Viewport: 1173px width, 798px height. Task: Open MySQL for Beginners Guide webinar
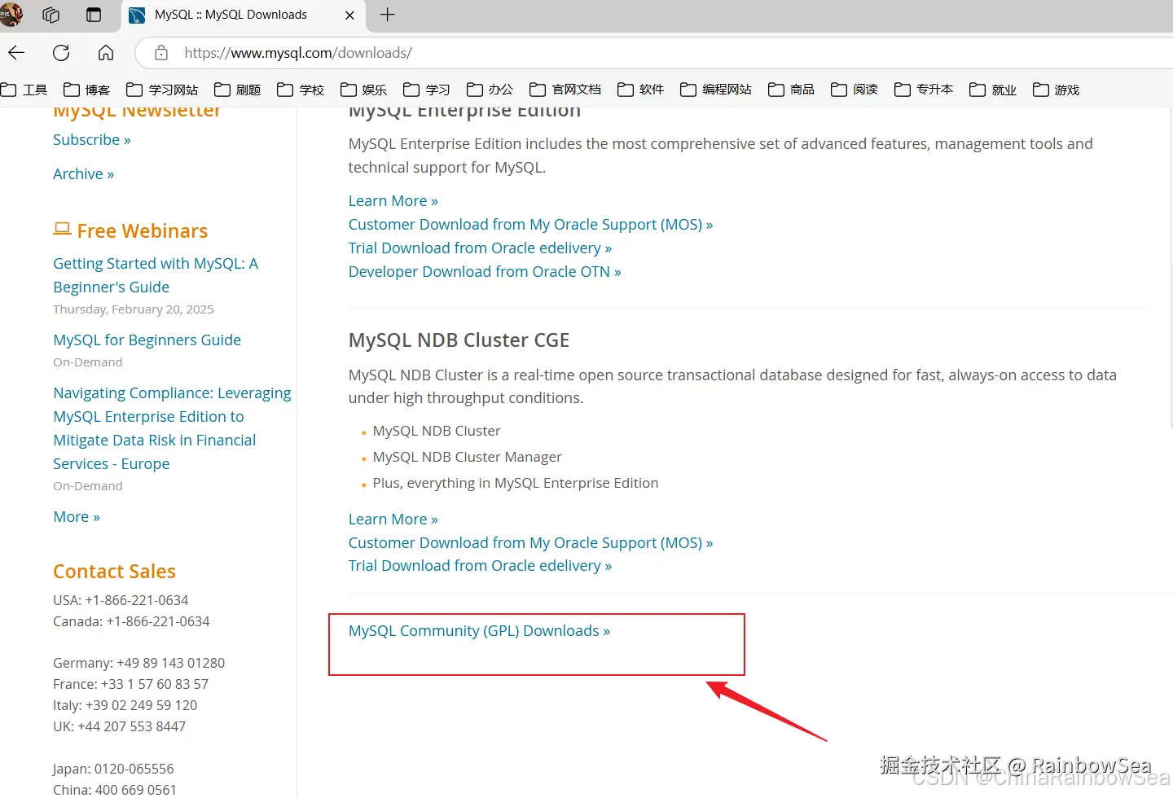point(147,340)
